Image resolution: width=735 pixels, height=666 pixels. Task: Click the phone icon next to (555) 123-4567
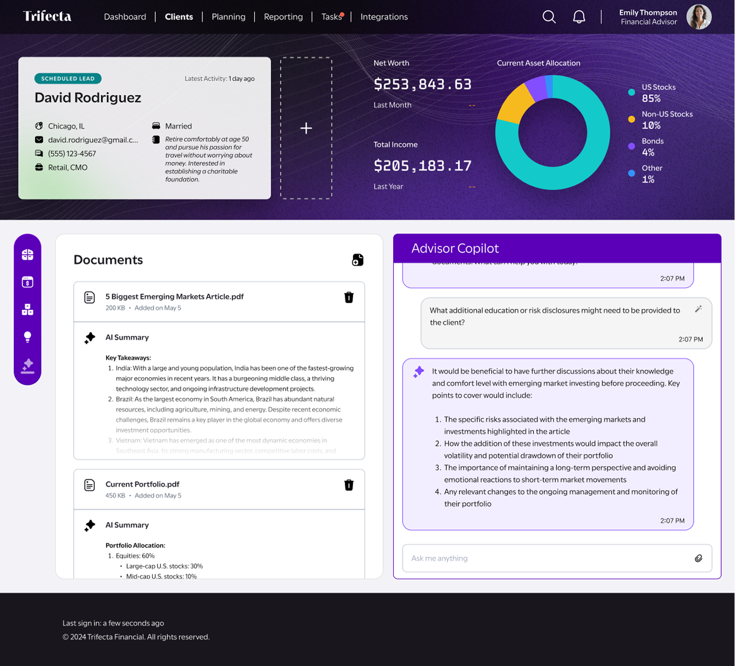click(x=39, y=154)
